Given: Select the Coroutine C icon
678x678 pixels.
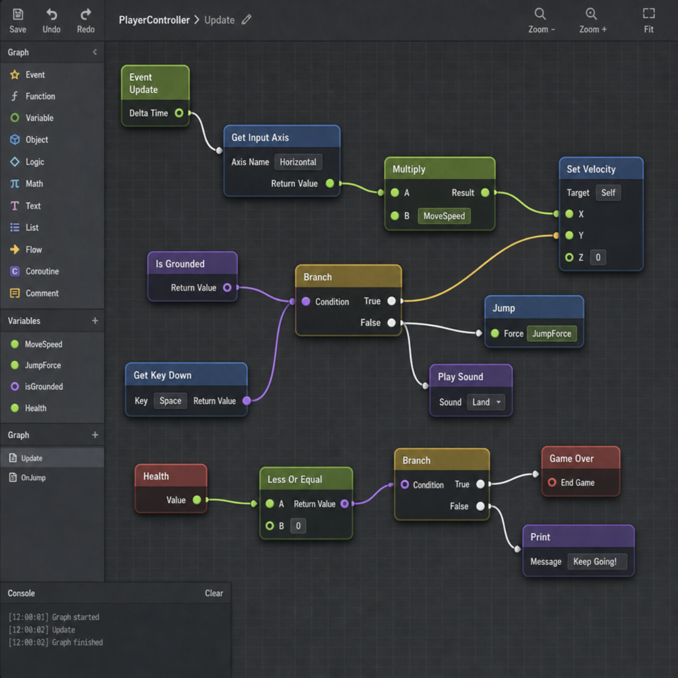Looking at the screenshot, I should coord(15,271).
